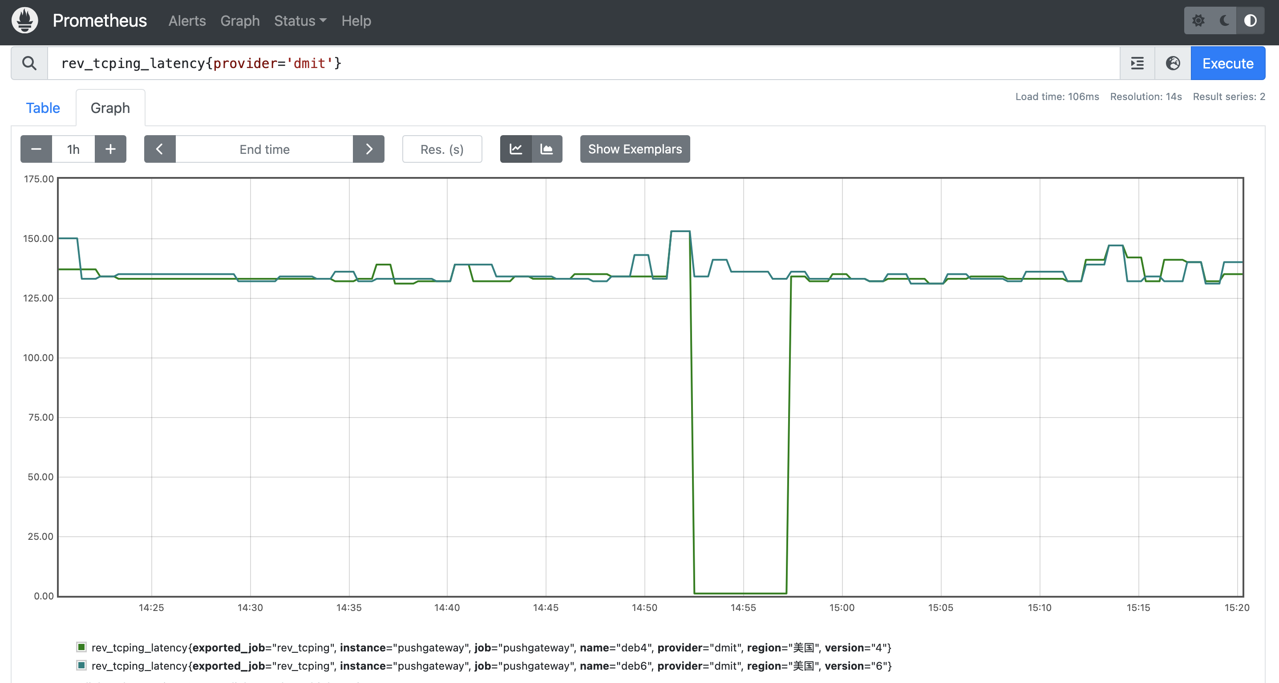Decrease time range with minus button
Viewport: 1279px width, 683px height.
coord(36,149)
